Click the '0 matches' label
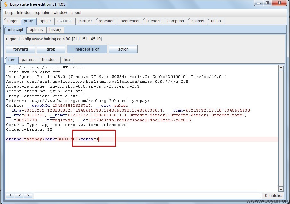This screenshot has width=290, height=204. click(274, 195)
